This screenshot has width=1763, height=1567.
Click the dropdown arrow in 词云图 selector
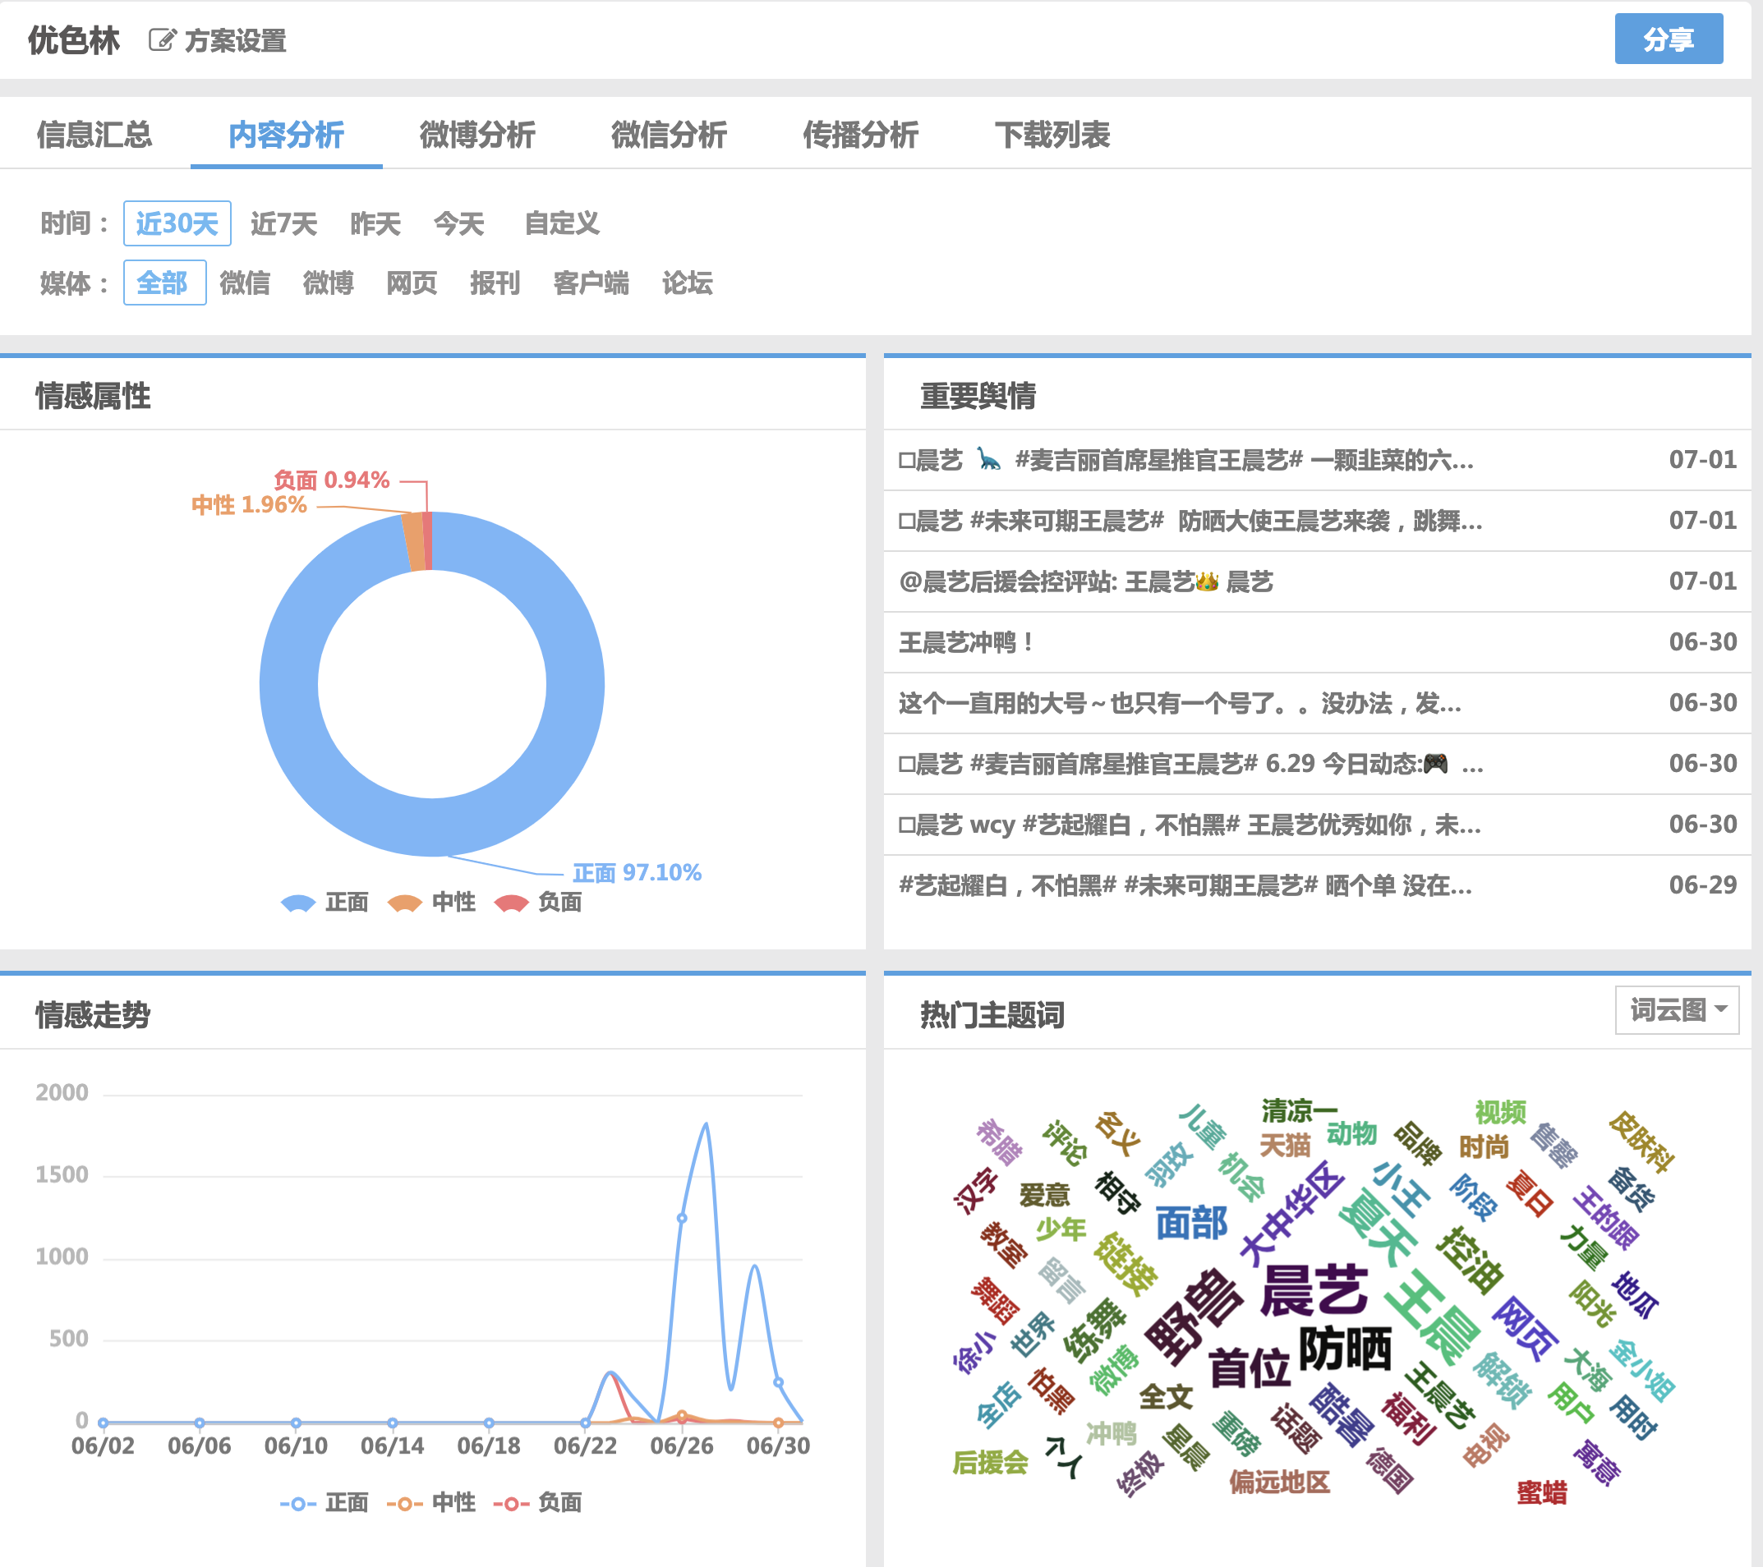click(x=1721, y=1009)
